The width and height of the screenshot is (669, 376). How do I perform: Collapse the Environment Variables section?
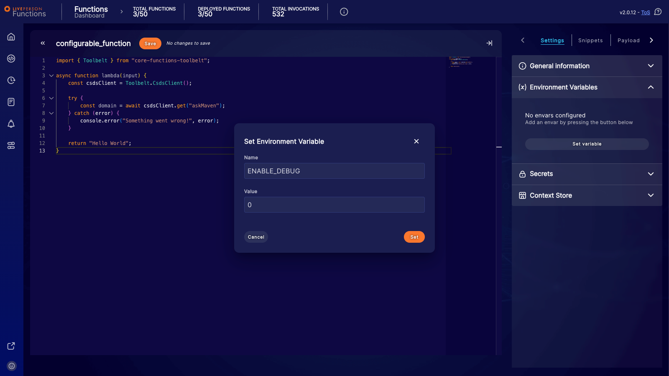[x=651, y=87]
